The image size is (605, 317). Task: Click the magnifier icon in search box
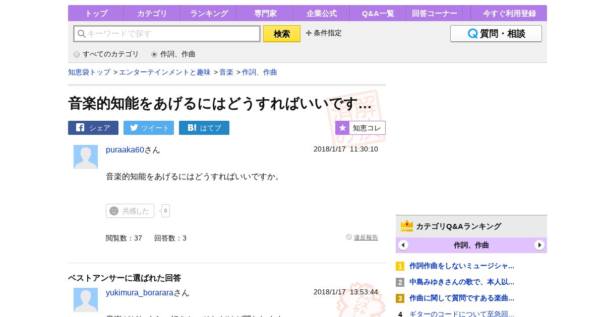[x=81, y=34]
